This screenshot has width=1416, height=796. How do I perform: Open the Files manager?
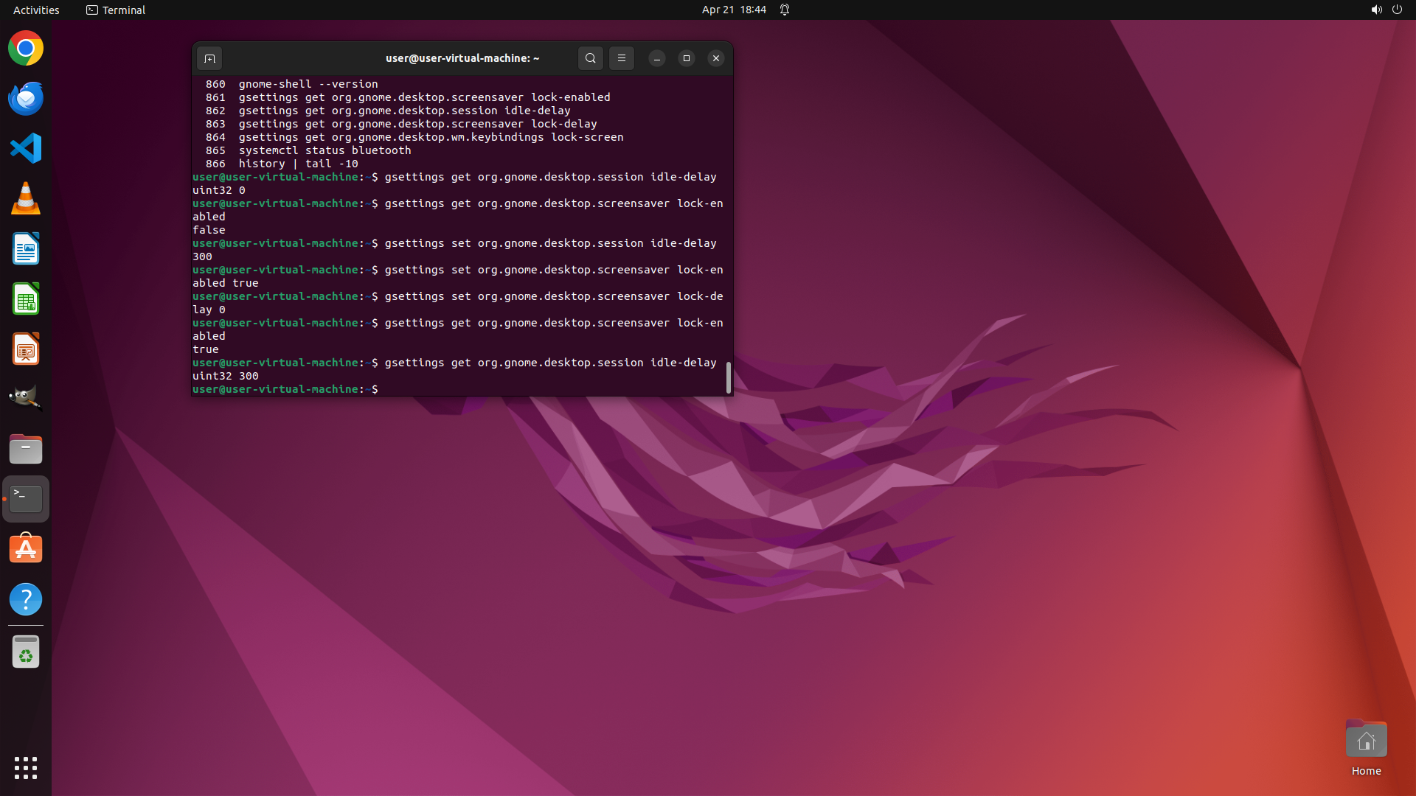coord(26,449)
